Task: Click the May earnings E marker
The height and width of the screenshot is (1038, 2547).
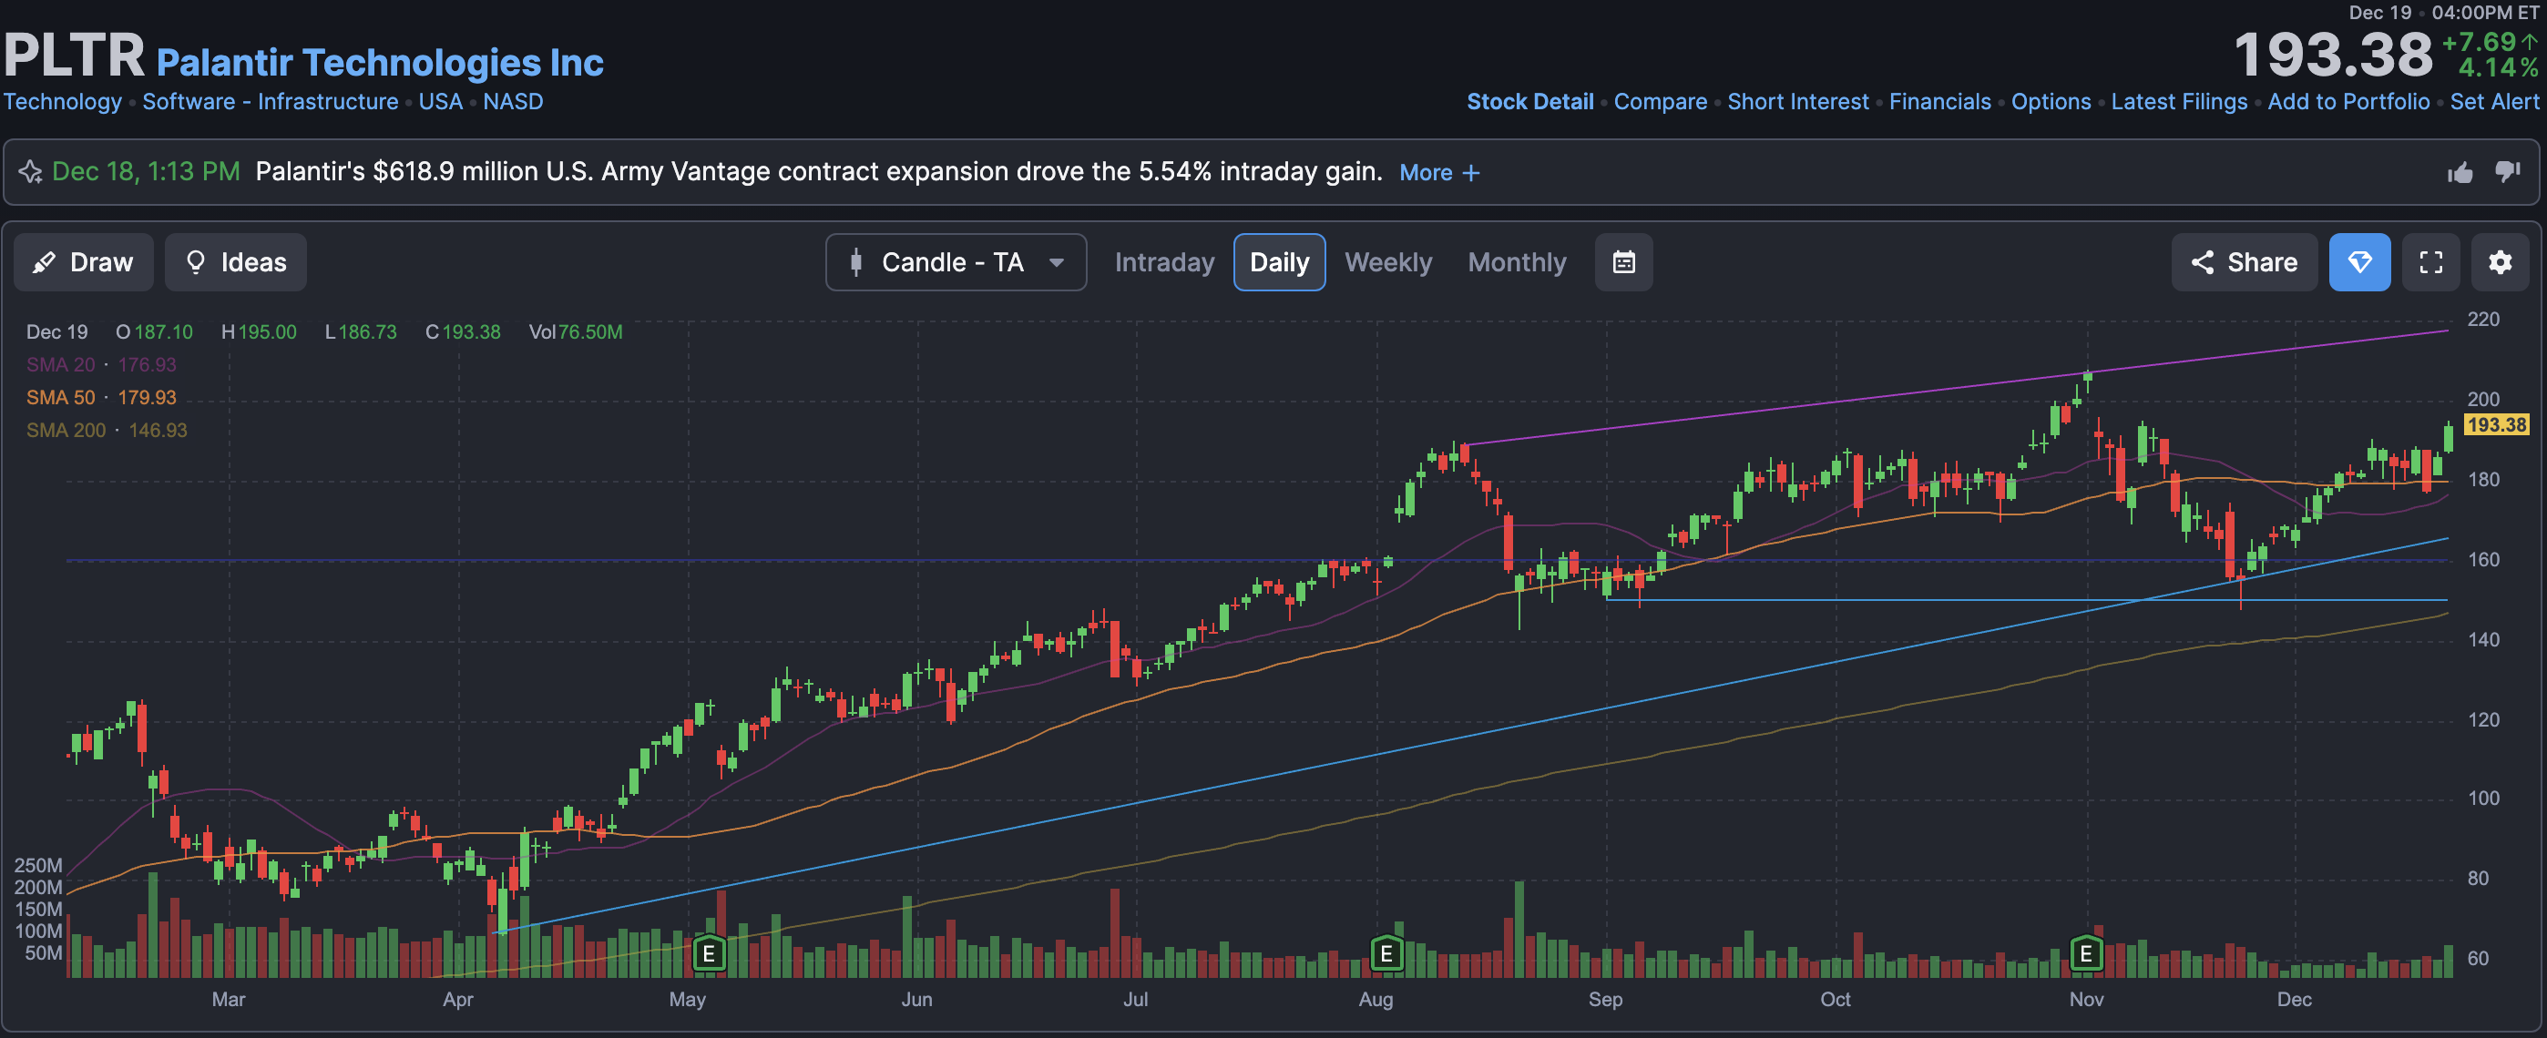Action: point(708,953)
